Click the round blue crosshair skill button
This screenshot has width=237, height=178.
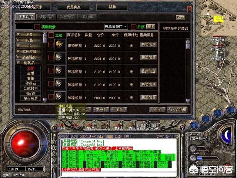(x=218, y=113)
